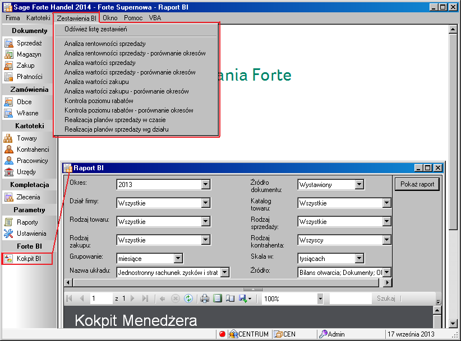Expand the Katalog towaru dropdown
The height and width of the screenshot is (341, 461).
click(387, 203)
